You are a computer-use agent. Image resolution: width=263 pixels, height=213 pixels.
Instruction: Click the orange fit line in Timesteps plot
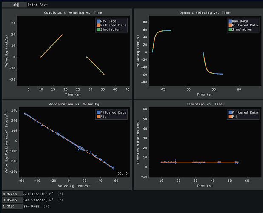(200, 162)
